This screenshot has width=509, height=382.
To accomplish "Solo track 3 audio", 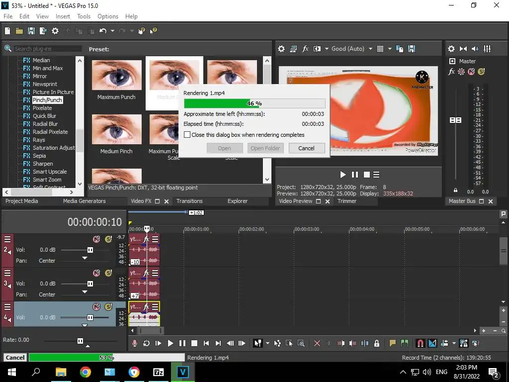I will click(108, 273).
